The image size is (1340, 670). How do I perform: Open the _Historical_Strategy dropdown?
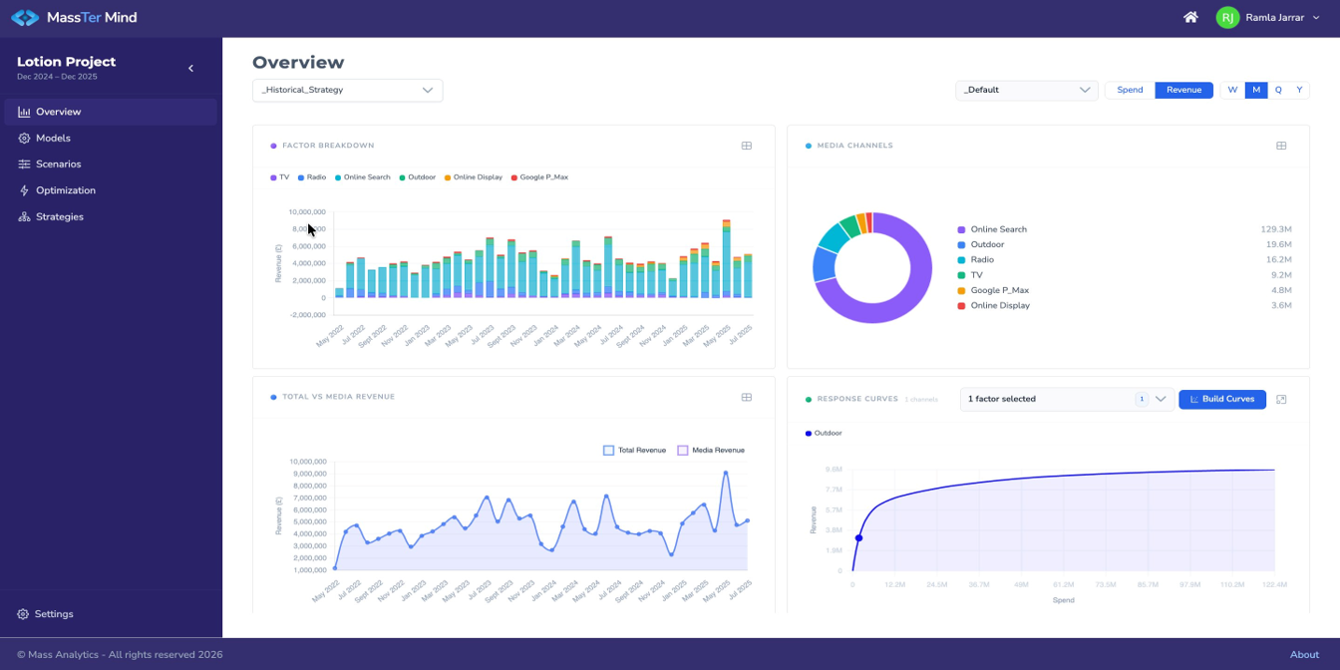point(347,90)
